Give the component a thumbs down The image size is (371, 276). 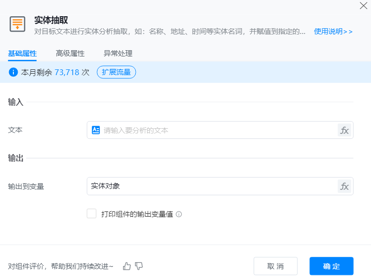click(139, 266)
